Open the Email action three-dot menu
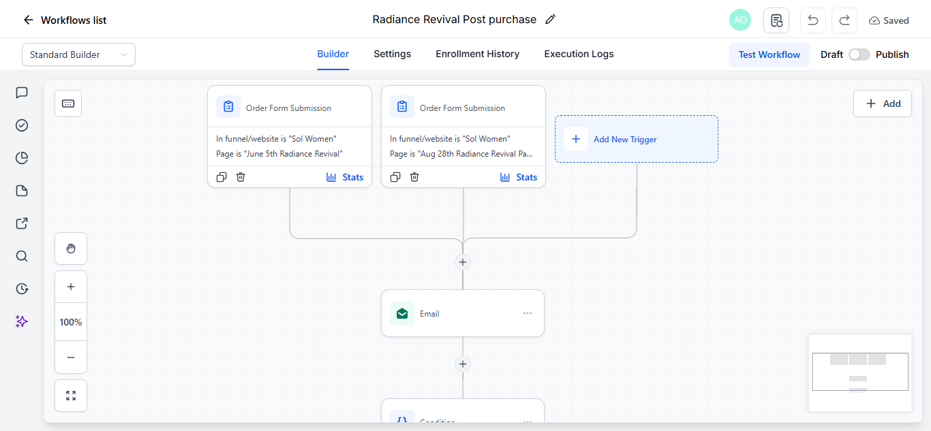The image size is (931, 431). coord(528,313)
